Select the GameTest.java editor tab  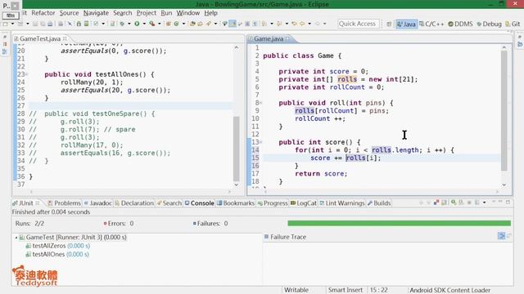coord(40,38)
